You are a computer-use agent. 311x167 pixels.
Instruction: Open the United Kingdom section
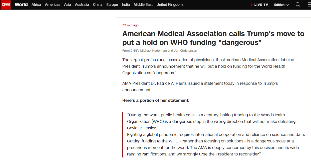coord(170,5)
